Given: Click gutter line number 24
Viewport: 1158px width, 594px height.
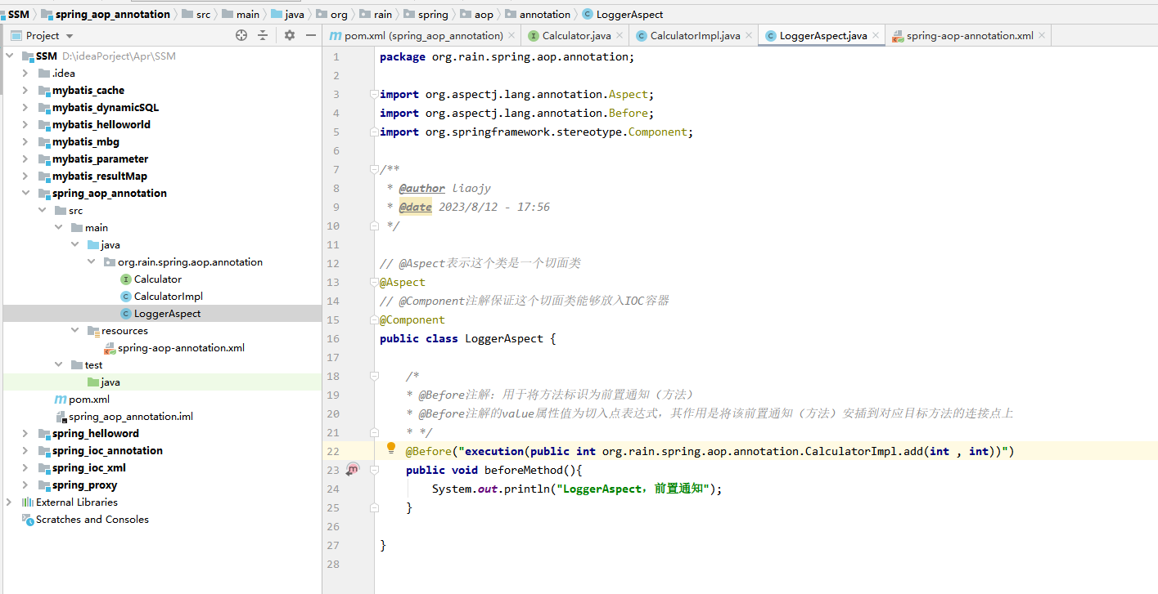Looking at the screenshot, I should coord(332,489).
